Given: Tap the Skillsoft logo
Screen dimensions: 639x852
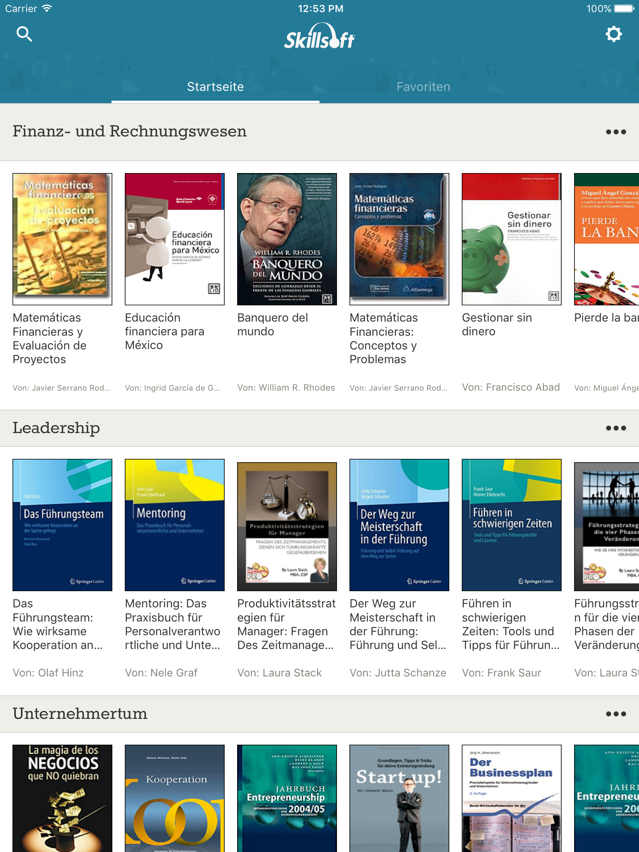Looking at the screenshot, I should pos(319,36).
